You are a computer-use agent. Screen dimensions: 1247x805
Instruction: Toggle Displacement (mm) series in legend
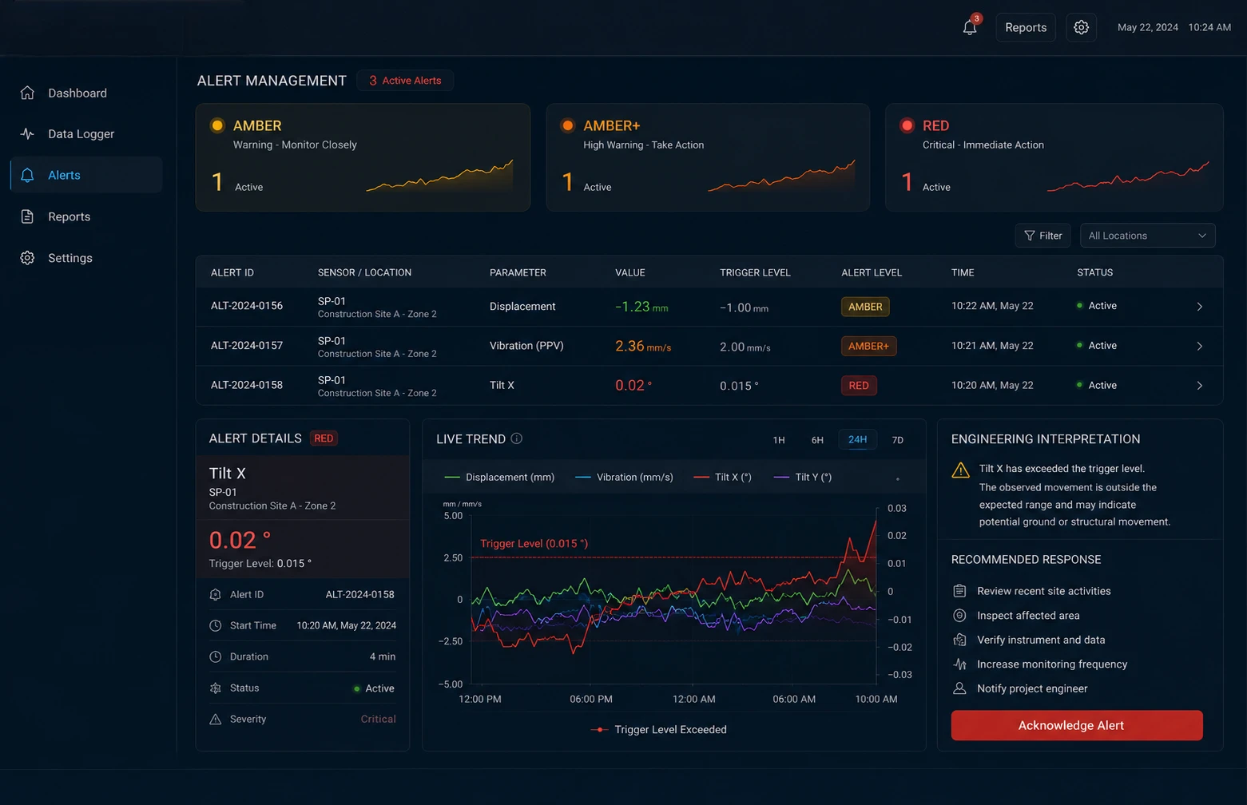click(499, 477)
